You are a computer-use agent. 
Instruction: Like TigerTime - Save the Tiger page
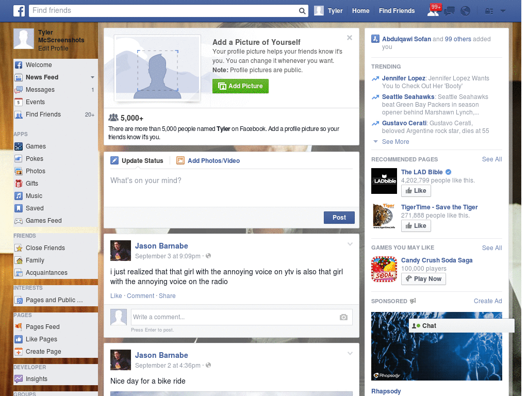[416, 226]
